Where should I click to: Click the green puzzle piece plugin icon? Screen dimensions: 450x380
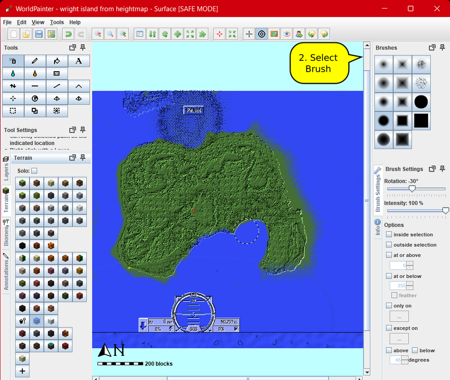[x=203, y=34]
